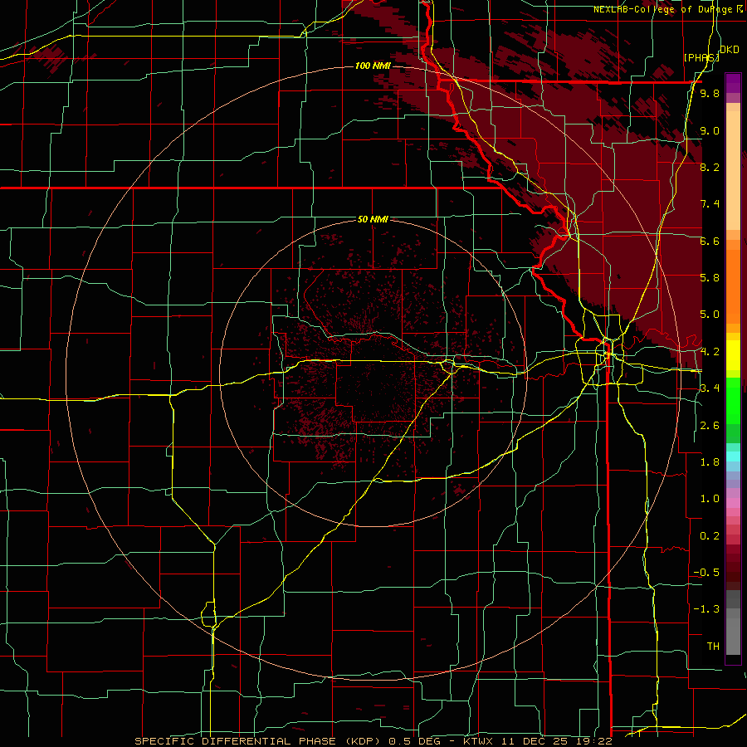The height and width of the screenshot is (747, 747).
Task: Click the 100 NMI range ring label
Action: coord(373,66)
